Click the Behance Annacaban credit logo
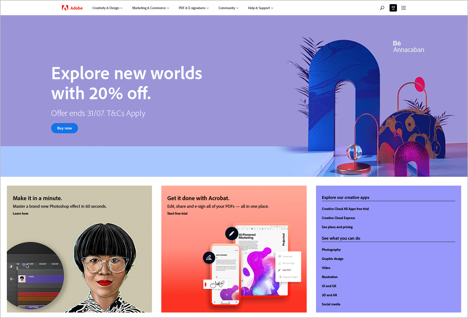The height and width of the screenshot is (318, 468). pos(408,47)
